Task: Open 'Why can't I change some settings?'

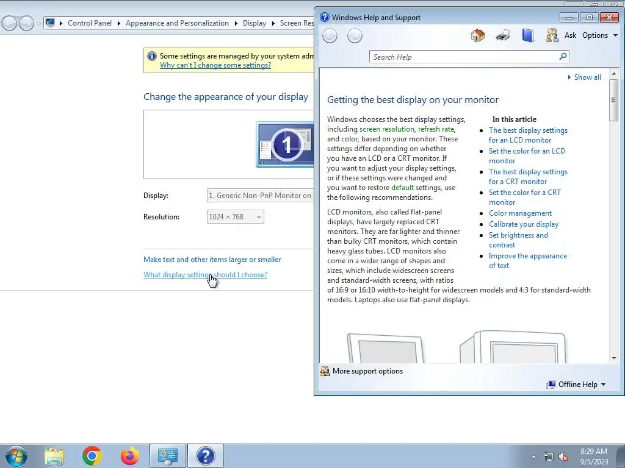Action: click(215, 65)
